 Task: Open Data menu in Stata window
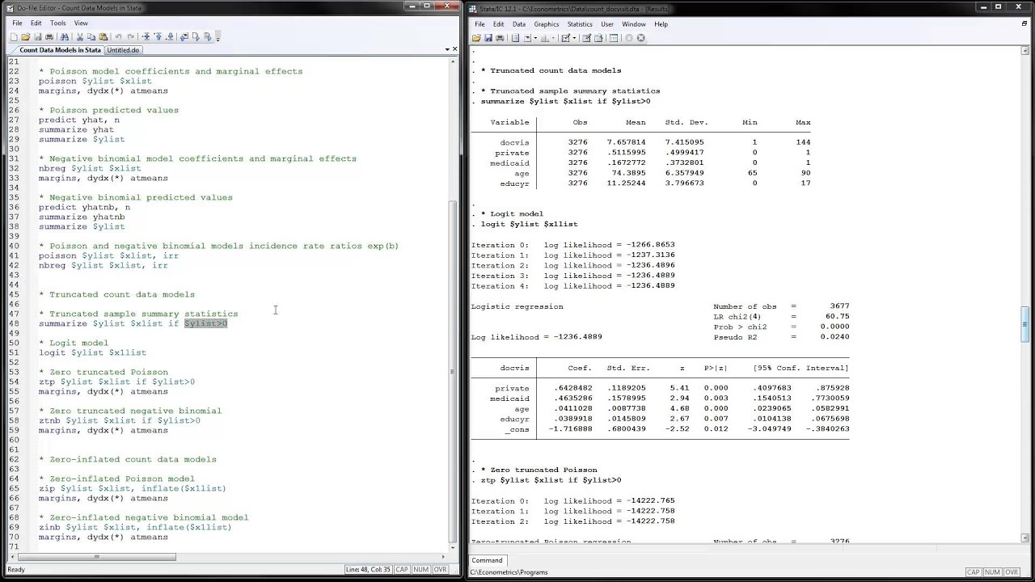pyautogui.click(x=519, y=24)
